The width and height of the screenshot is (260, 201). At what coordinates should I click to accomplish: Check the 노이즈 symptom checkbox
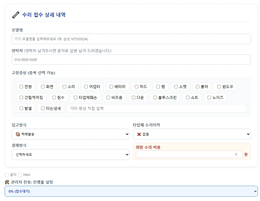click(209, 98)
